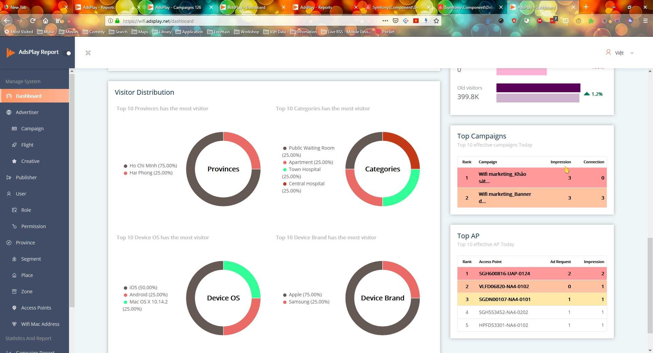
Task: Toggle the sidebar switch beside AdsPlay Report
Action: coord(68,53)
